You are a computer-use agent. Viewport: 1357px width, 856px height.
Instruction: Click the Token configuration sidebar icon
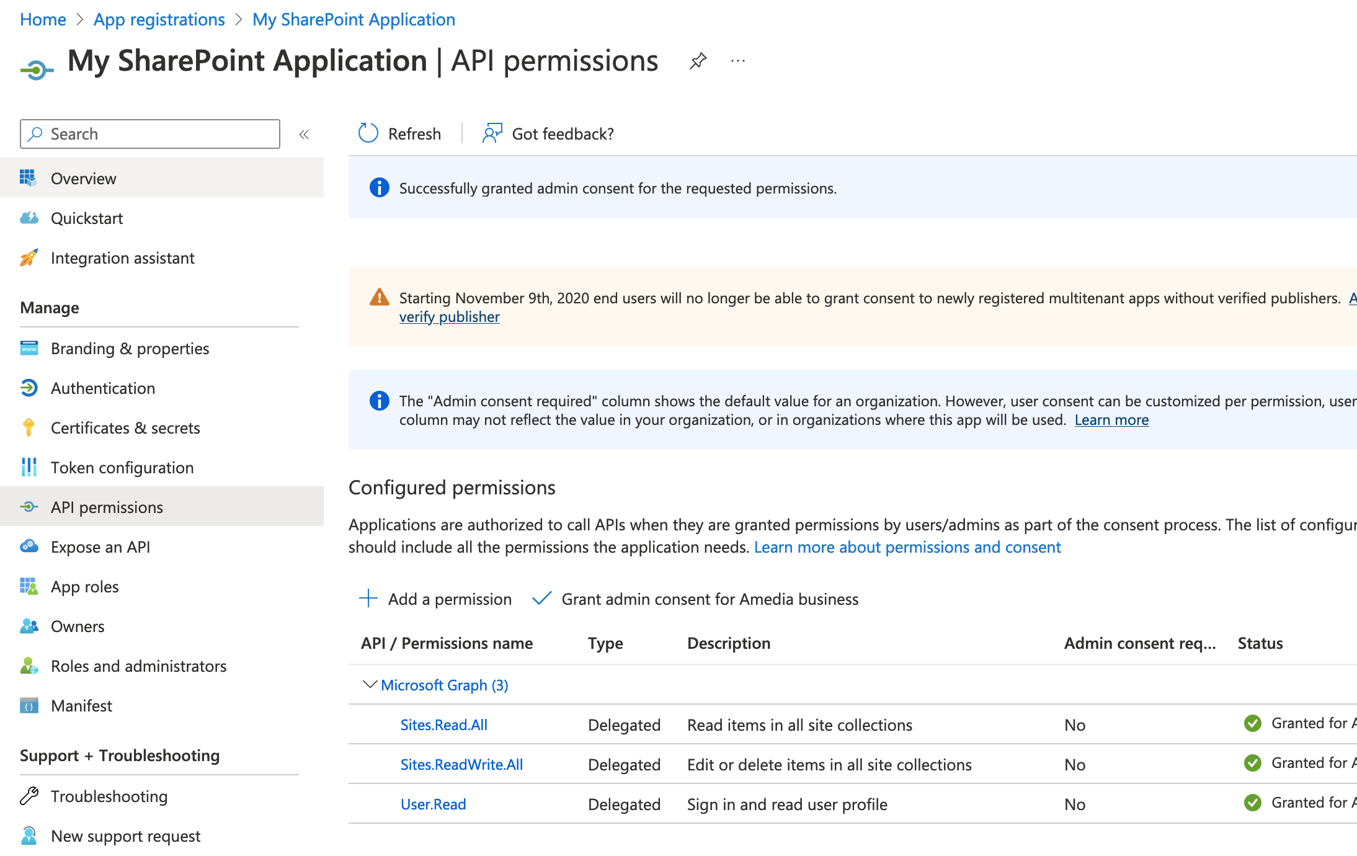27,466
